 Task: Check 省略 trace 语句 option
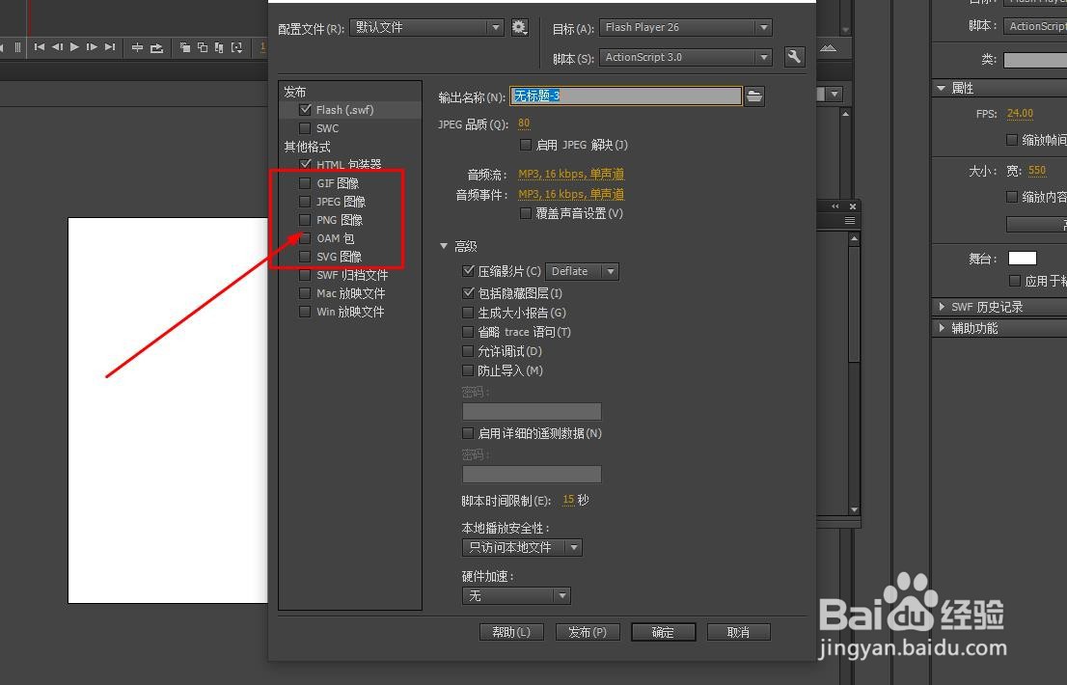pyautogui.click(x=468, y=332)
